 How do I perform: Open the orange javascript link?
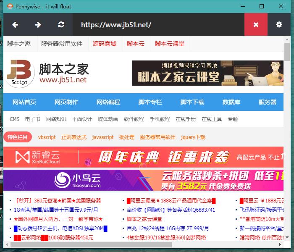103,137
